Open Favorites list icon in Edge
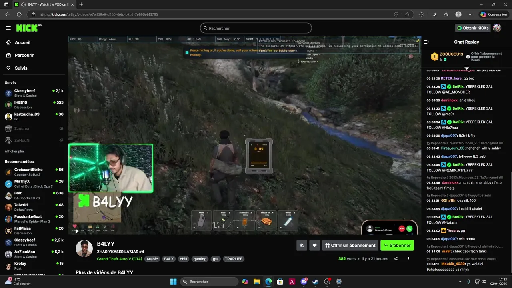The image size is (512, 288). (x=446, y=14)
